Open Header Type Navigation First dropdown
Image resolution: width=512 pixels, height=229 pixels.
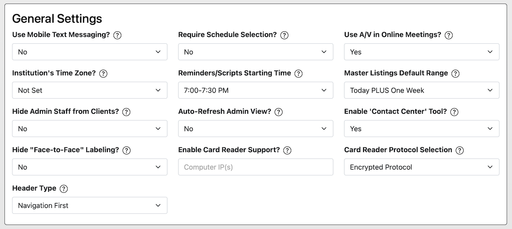(x=89, y=205)
